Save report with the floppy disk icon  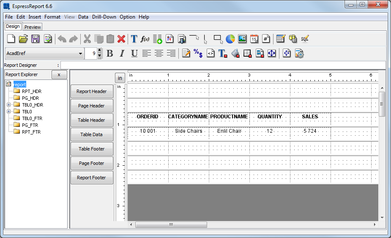(36, 39)
